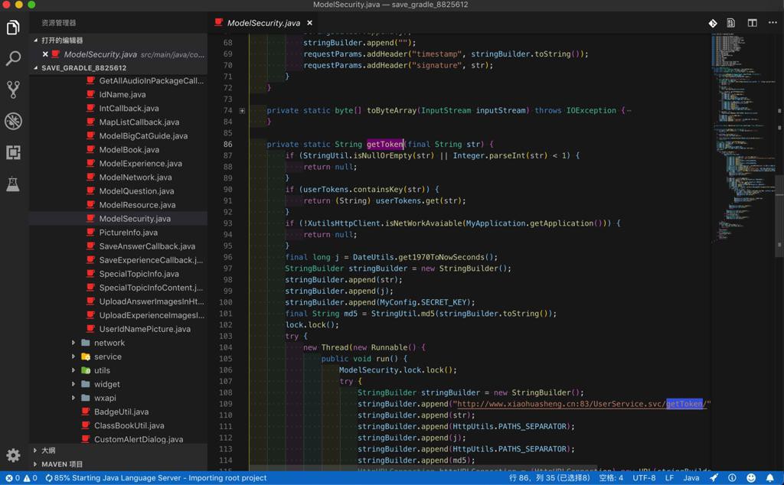Split the editor to the right
The height and width of the screenshot is (485, 784).
click(x=752, y=23)
